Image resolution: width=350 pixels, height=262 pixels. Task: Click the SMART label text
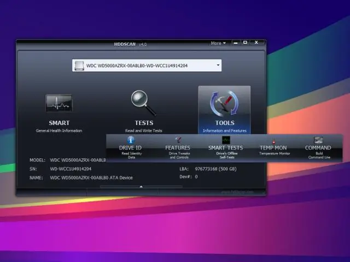point(59,123)
